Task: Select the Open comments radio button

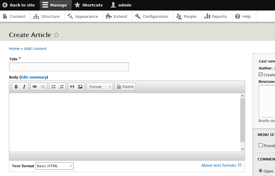Action: tap(261, 171)
